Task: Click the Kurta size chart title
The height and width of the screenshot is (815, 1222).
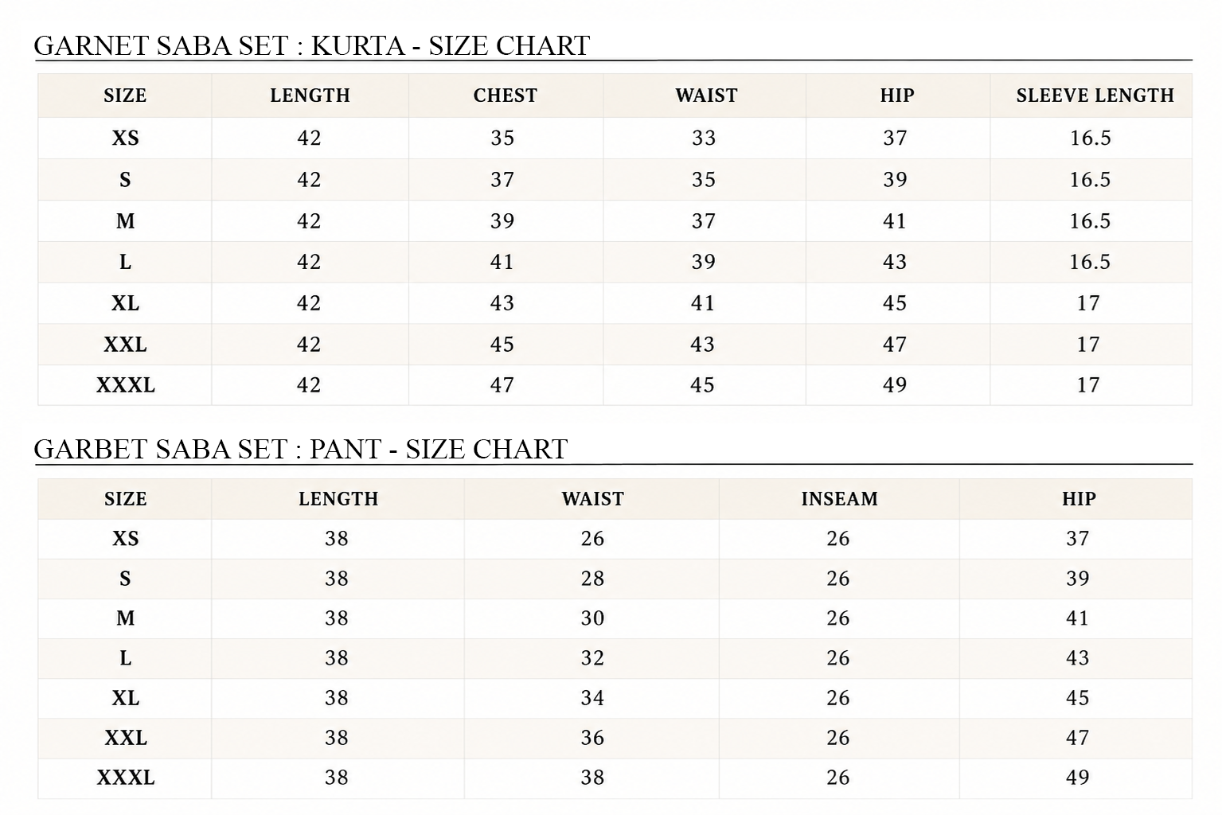Action: pyautogui.click(x=312, y=45)
